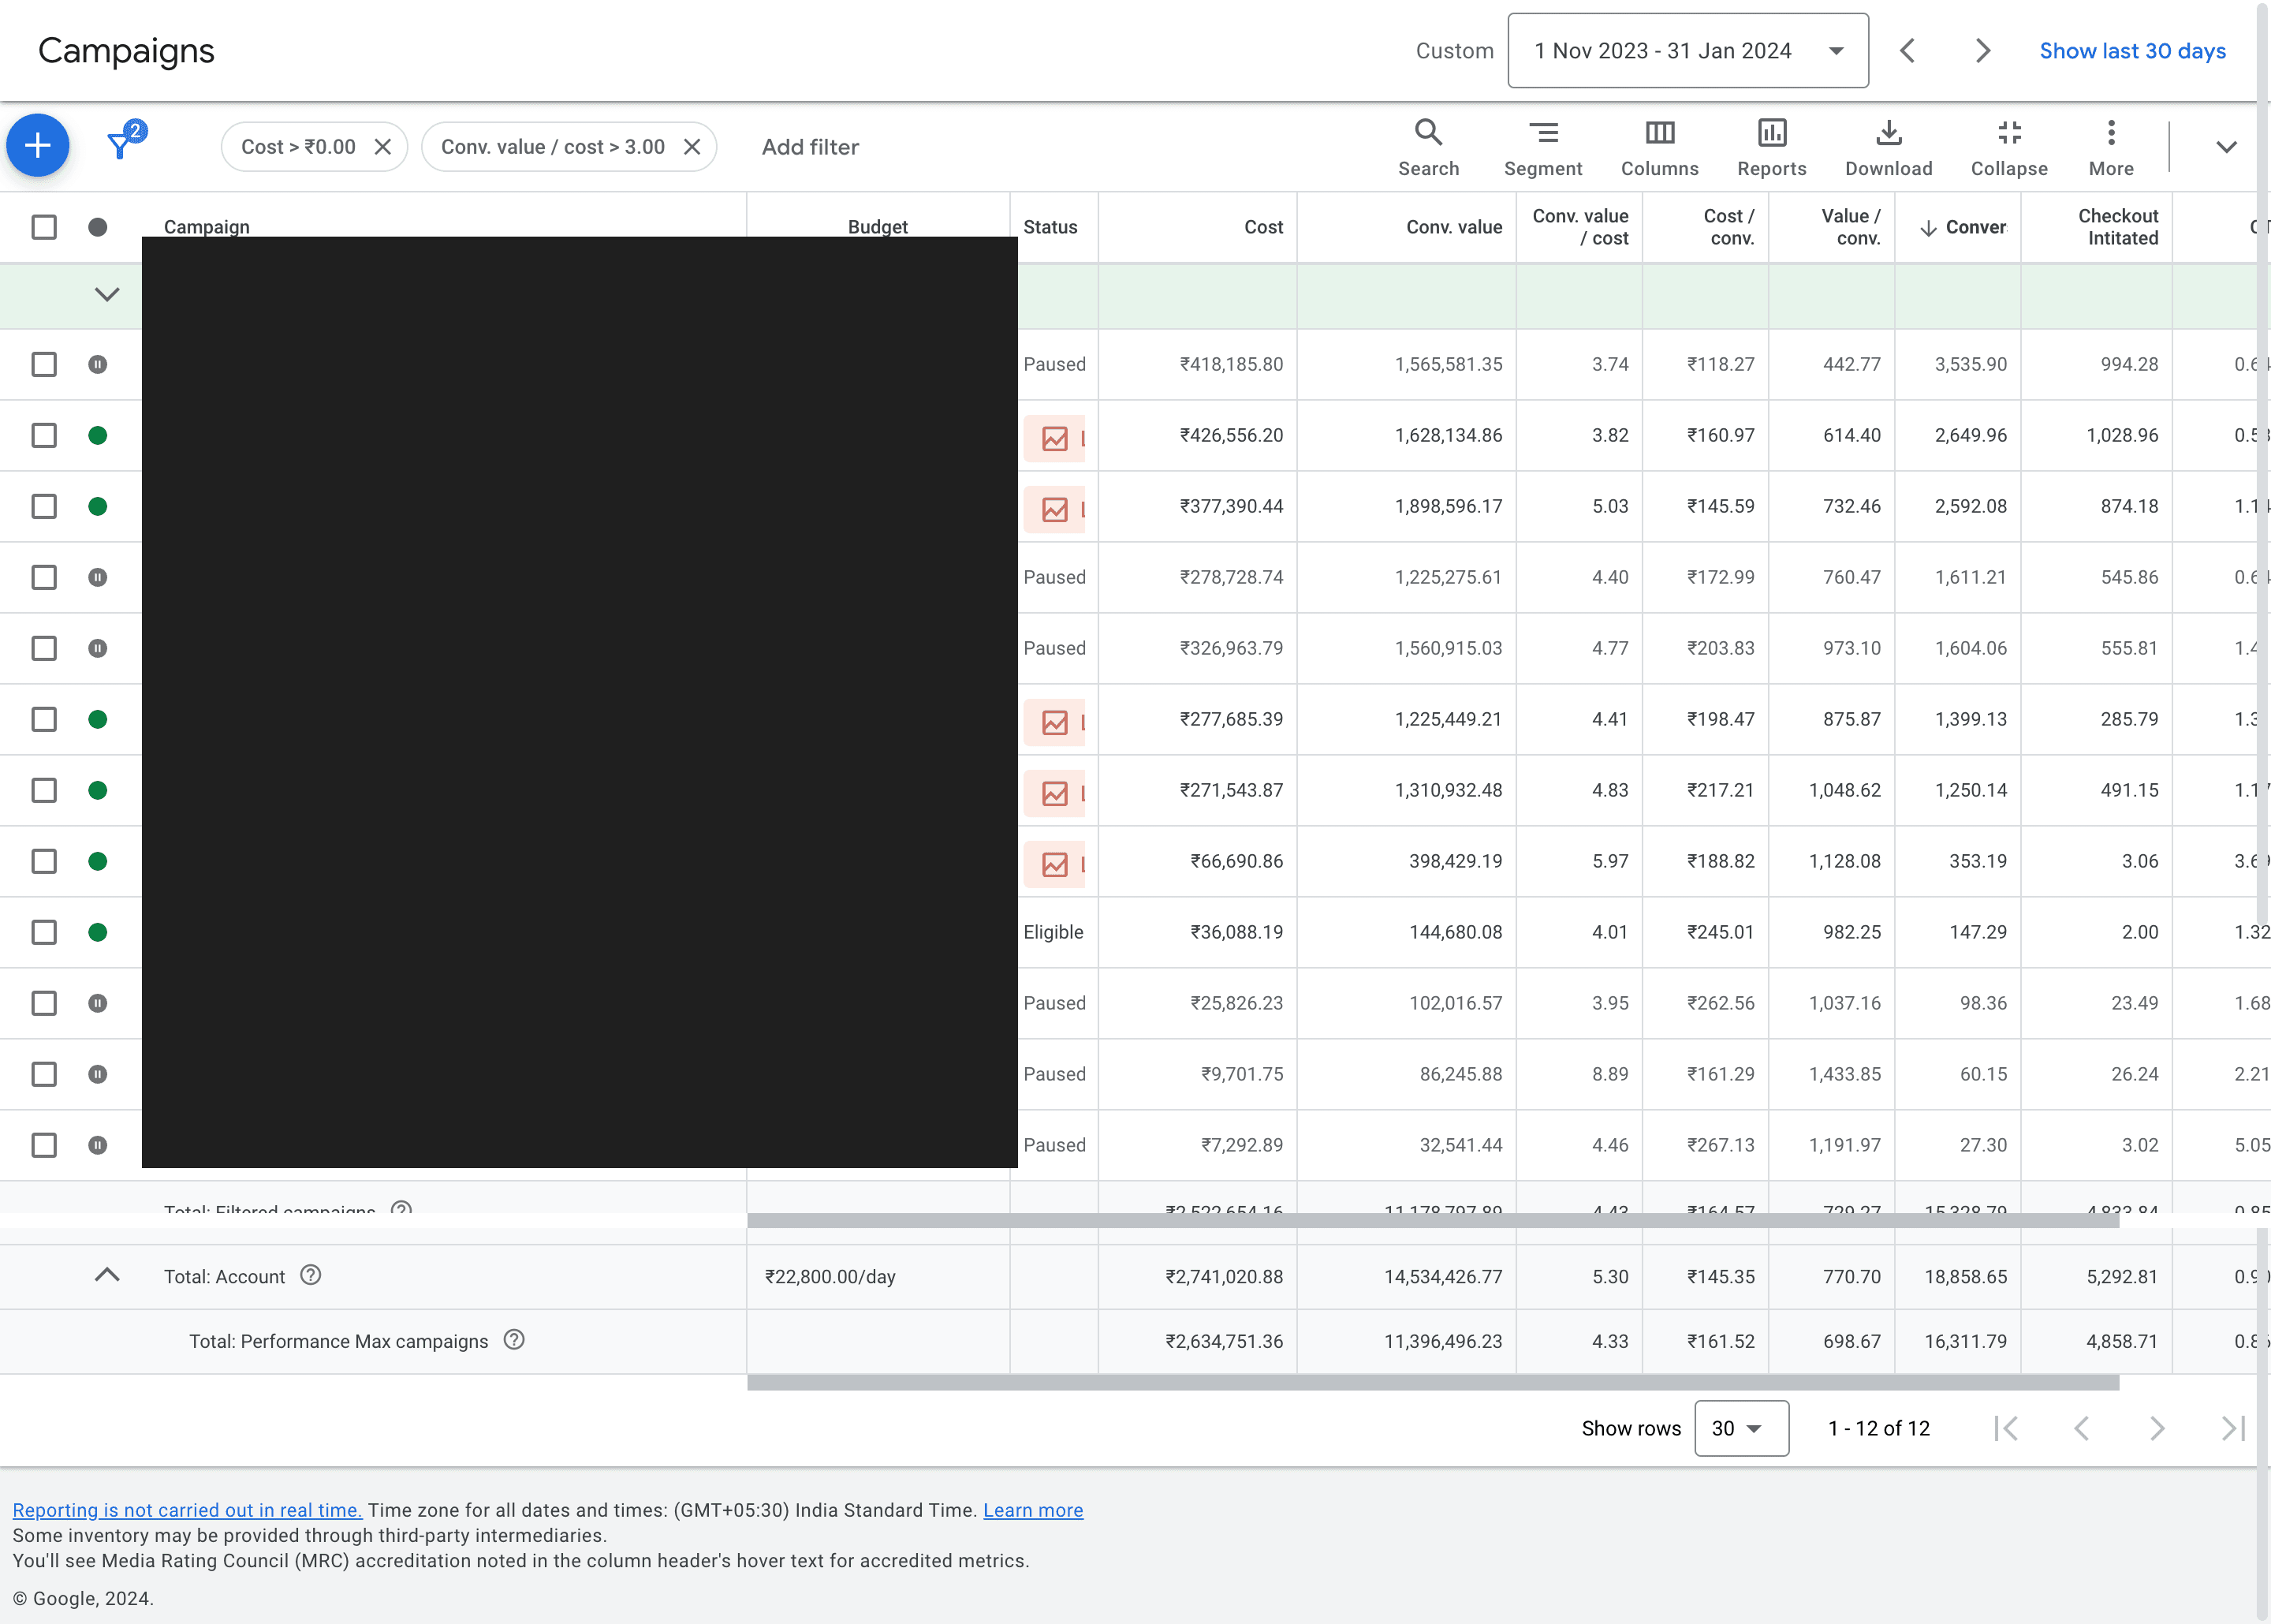Click enabled green dot in ₹377,390.44 row

97,506
